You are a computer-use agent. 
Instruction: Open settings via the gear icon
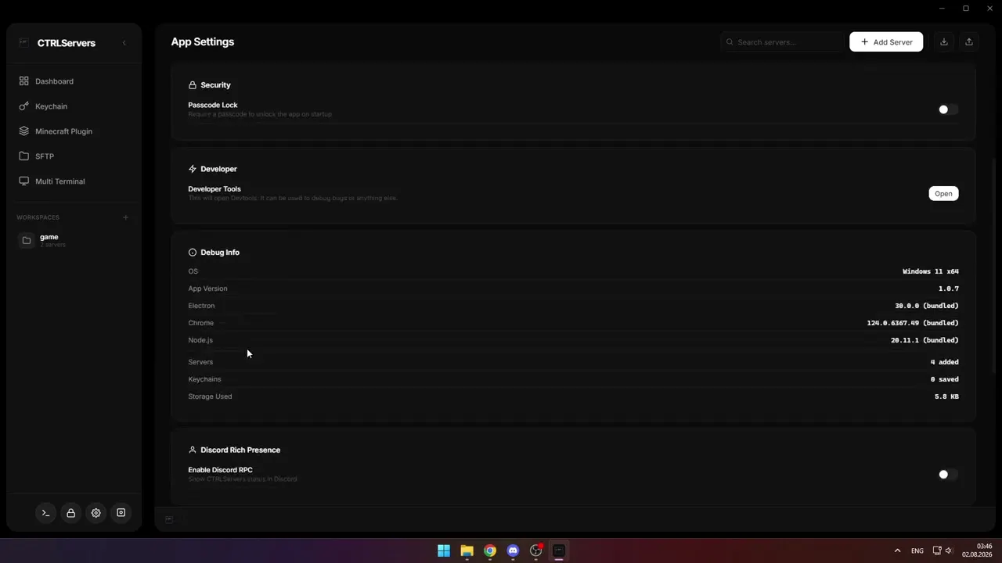coord(96,513)
